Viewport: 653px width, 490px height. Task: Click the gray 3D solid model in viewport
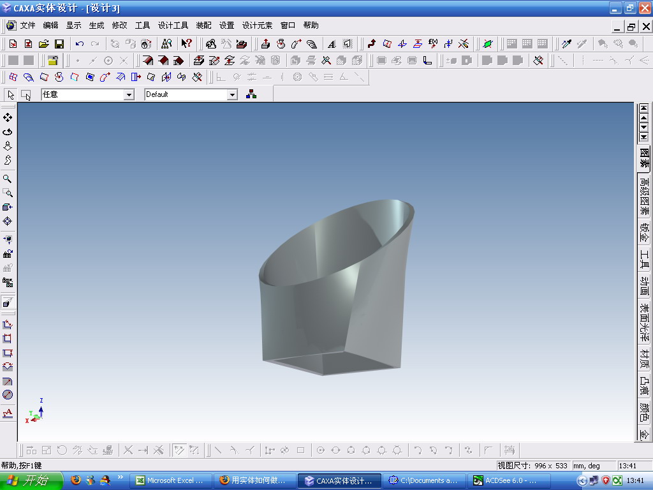coord(335,288)
